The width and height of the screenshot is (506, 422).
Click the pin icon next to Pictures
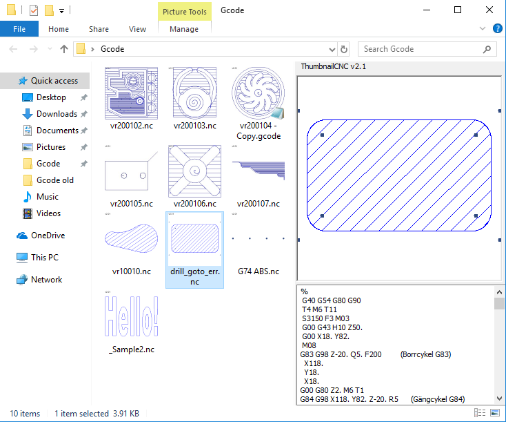click(x=84, y=147)
